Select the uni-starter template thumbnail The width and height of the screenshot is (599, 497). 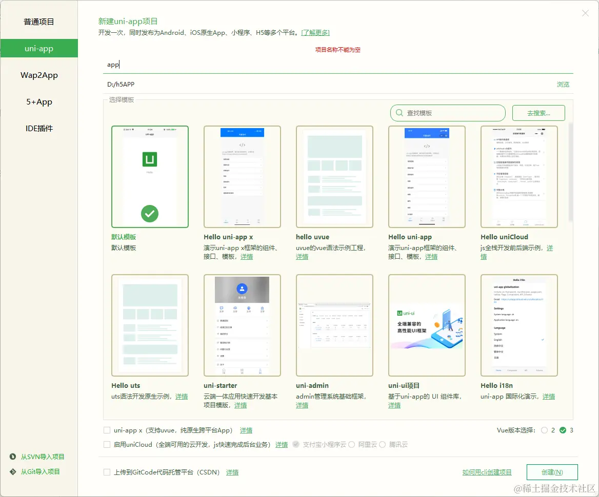(242, 325)
